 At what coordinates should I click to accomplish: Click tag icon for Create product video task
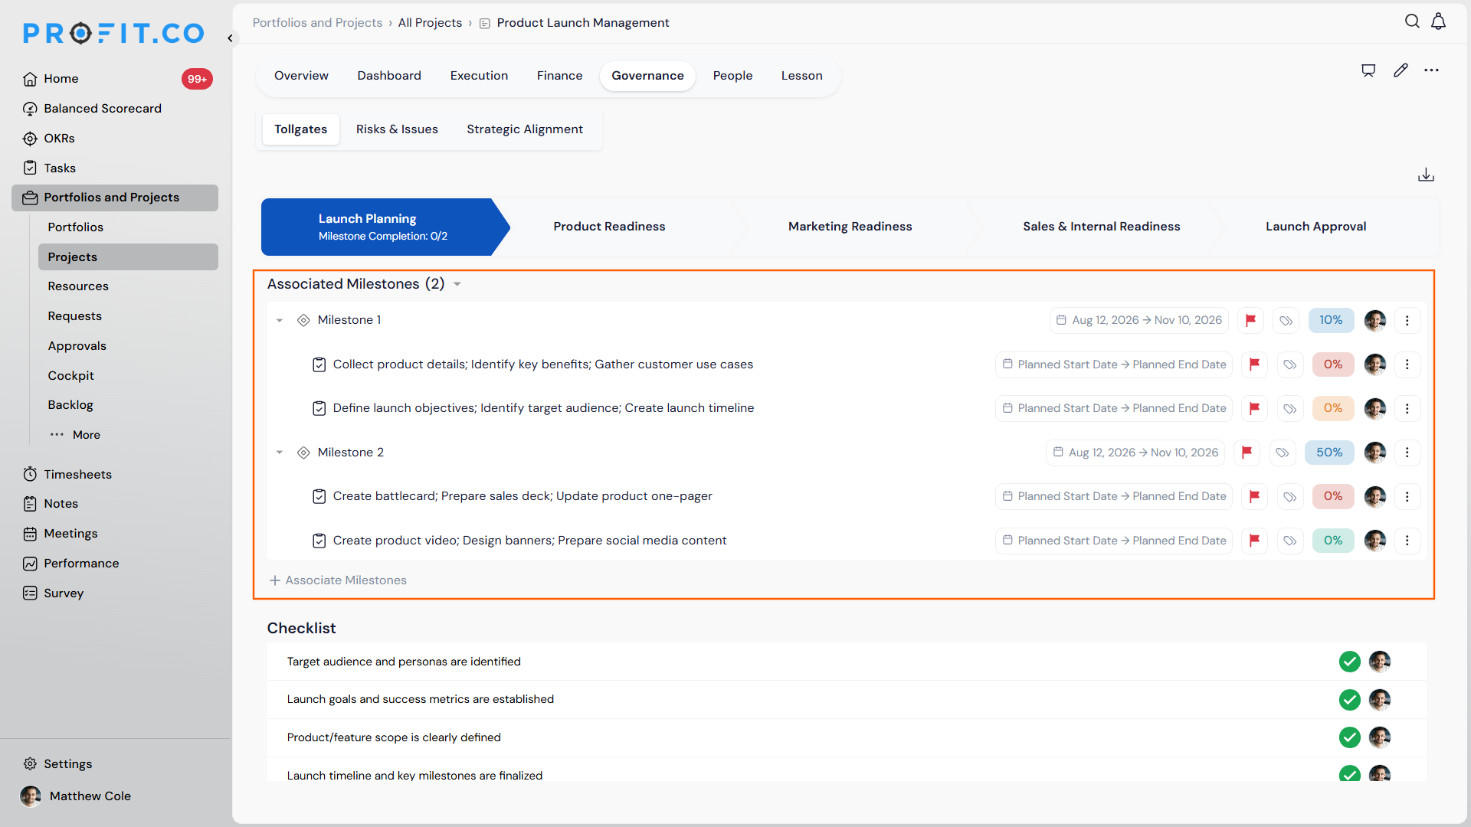(x=1290, y=541)
